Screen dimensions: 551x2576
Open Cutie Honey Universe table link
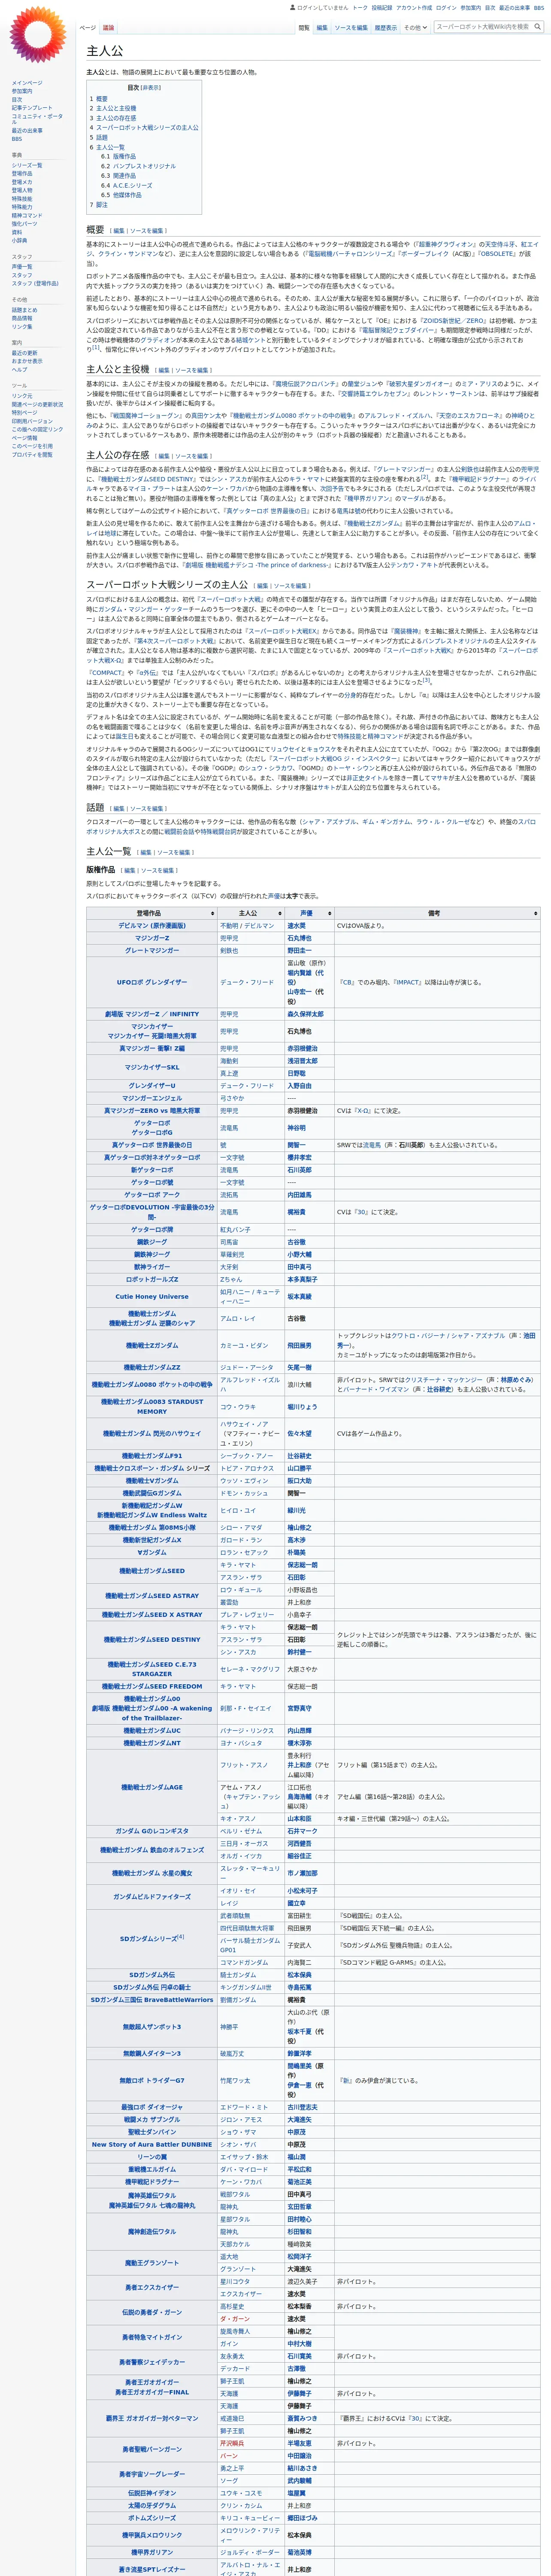[x=152, y=1296]
